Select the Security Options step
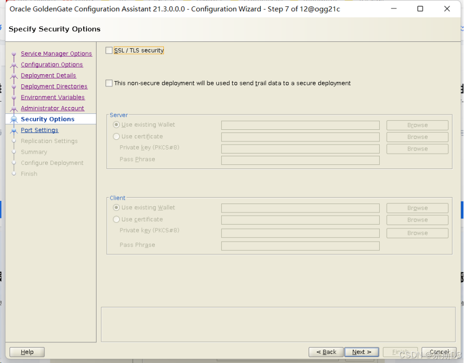Screen dimensions: 464x363 tap(48, 119)
